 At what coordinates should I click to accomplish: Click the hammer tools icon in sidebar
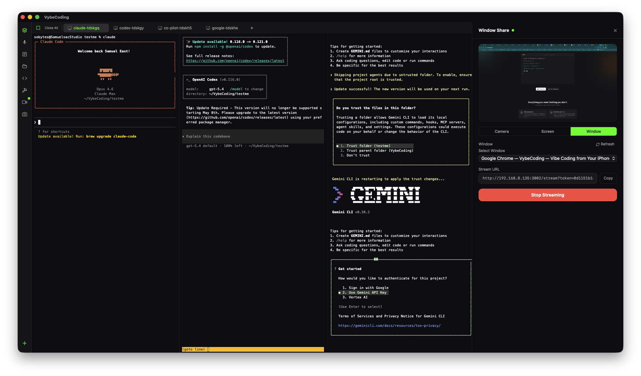point(25,90)
